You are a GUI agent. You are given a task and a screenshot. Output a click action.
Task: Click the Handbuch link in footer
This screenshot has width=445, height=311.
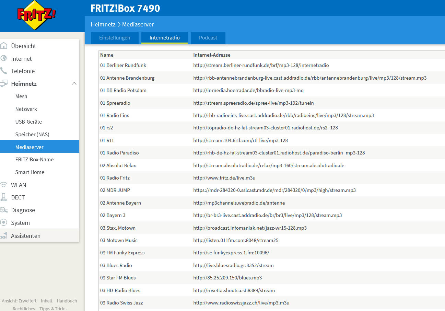pos(67,301)
